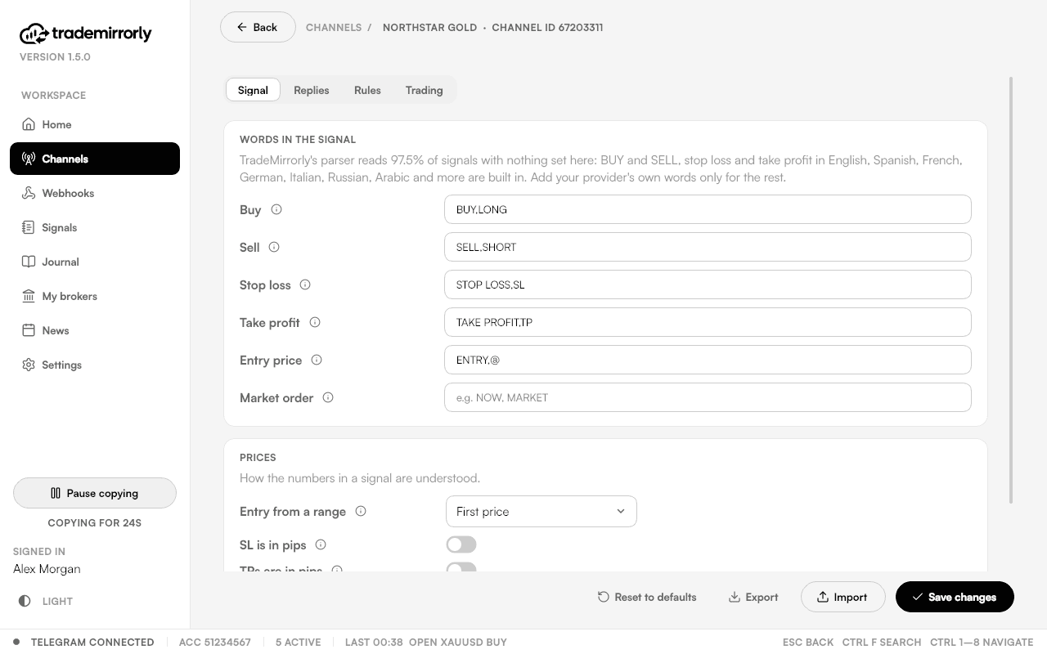This screenshot has height=654, width=1047.
Task: Switch to the Signal tab
Action: tap(253, 90)
